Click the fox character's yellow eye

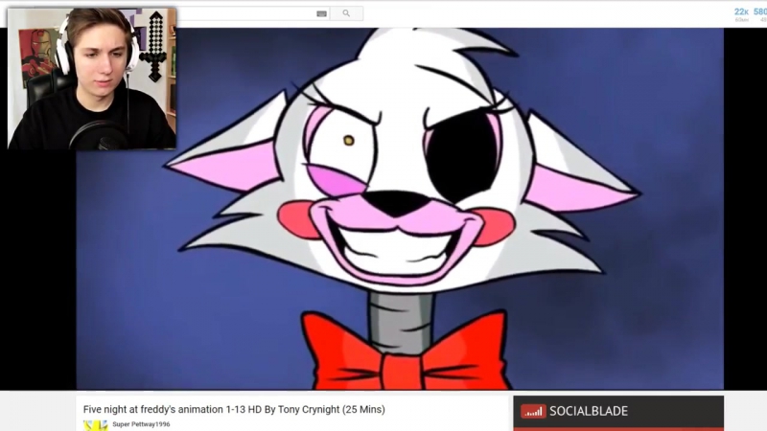[x=349, y=140]
